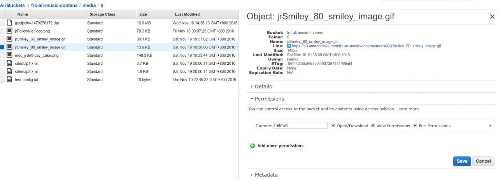The image size is (498, 180).
Task: Toggle the View Permissions checkbox
Action: 373,126
